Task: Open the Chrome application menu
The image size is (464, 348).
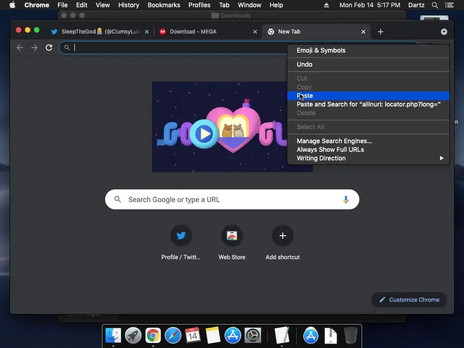Action: 37,5
